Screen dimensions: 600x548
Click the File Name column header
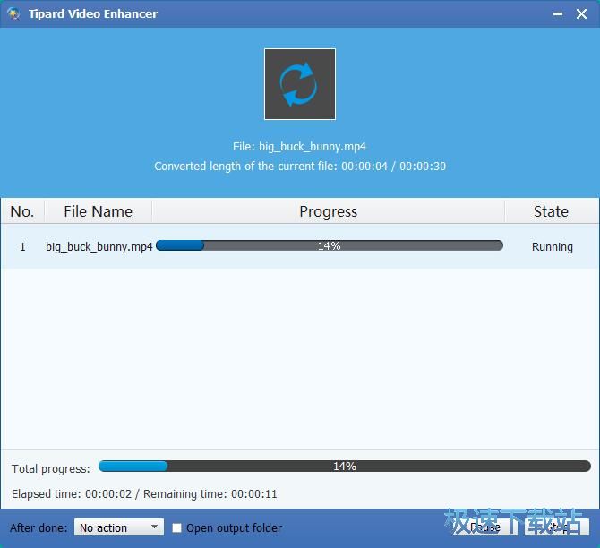99,211
